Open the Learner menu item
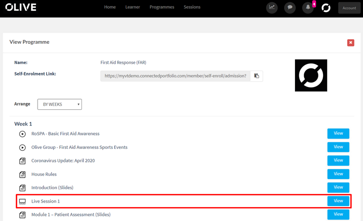363x221 pixels. click(x=133, y=7)
